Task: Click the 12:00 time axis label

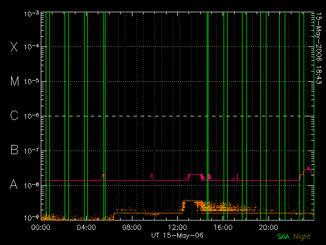Action: (x=177, y=227)
